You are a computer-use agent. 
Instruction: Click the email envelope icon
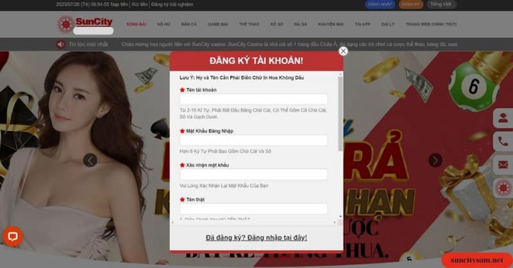point(503,165)
